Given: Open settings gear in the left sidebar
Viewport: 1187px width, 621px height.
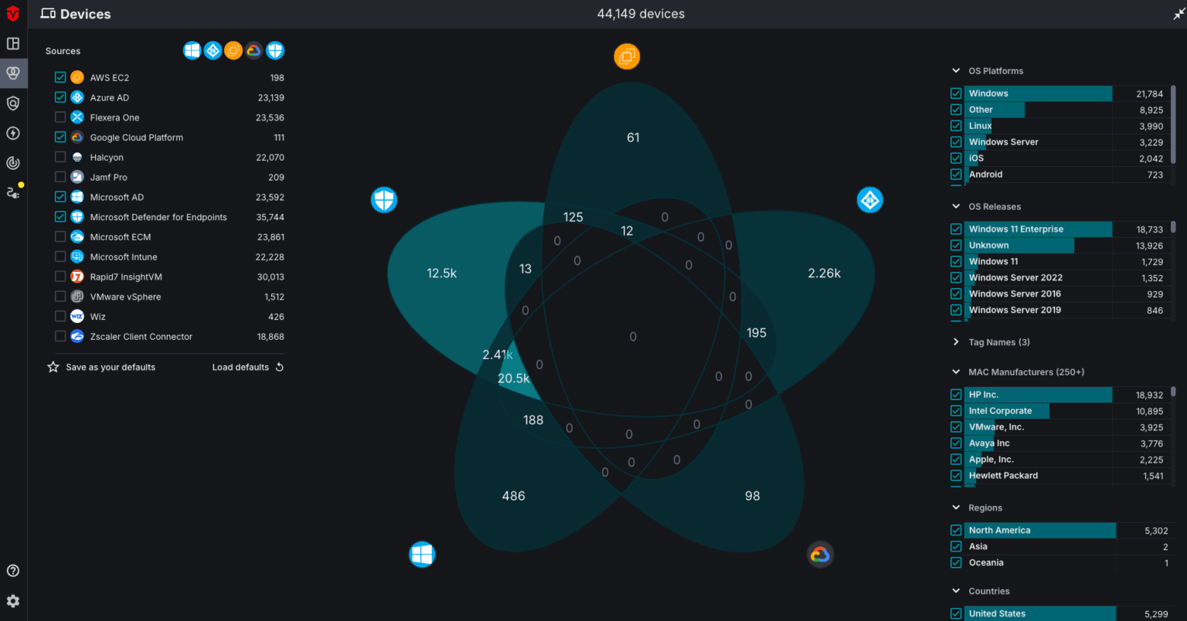Looking at the screenshot, I should click(13, 601).
